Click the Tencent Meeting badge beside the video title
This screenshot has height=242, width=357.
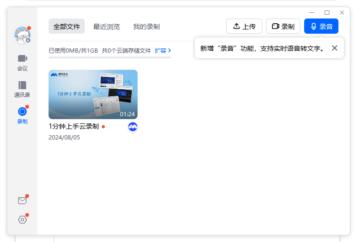133,127
